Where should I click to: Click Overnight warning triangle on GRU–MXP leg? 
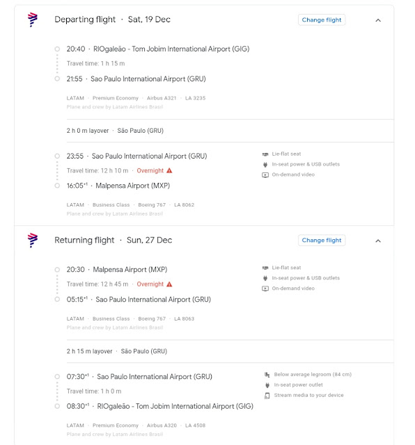(x=169, y=170)
